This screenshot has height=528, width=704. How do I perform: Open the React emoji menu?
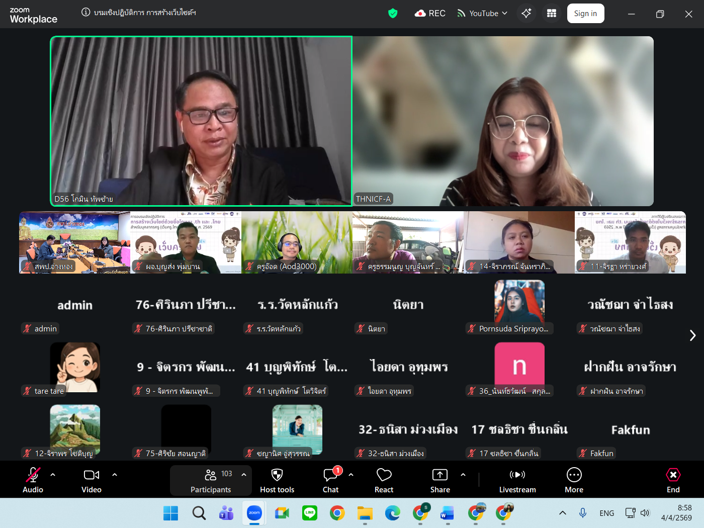[x=384, y=480]
